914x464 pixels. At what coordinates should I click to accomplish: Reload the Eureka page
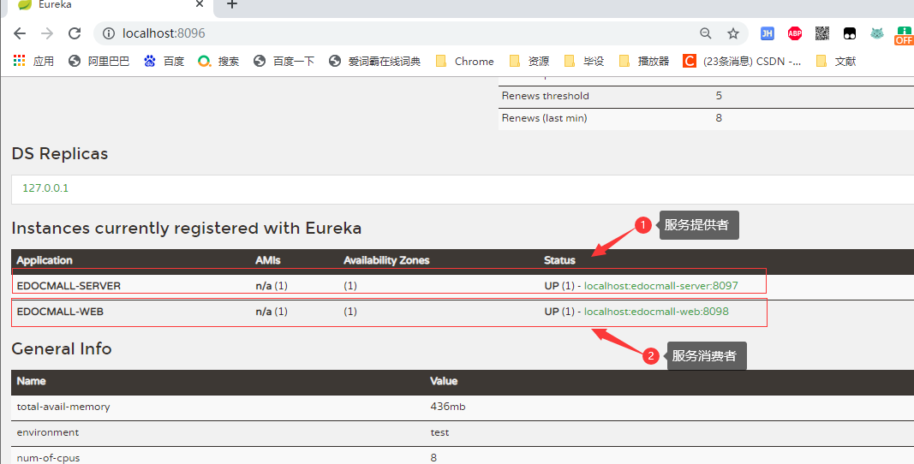tap(75, 33)
